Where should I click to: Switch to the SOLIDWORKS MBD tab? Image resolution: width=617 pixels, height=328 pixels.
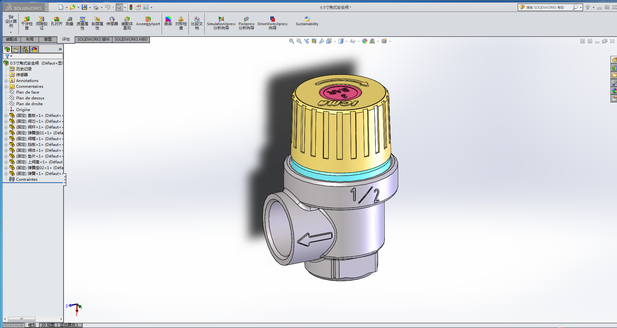pos(131,39)
